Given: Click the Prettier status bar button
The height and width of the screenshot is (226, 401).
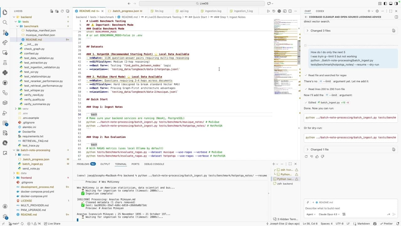Looking at the screenshot, I should (x=386, y=223).
